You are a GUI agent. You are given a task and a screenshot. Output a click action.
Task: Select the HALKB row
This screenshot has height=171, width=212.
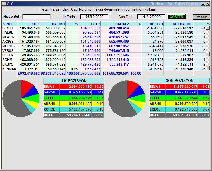point(104,32)
